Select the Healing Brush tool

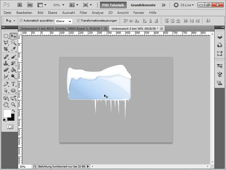pyautogui.click(x=6, y=56)
